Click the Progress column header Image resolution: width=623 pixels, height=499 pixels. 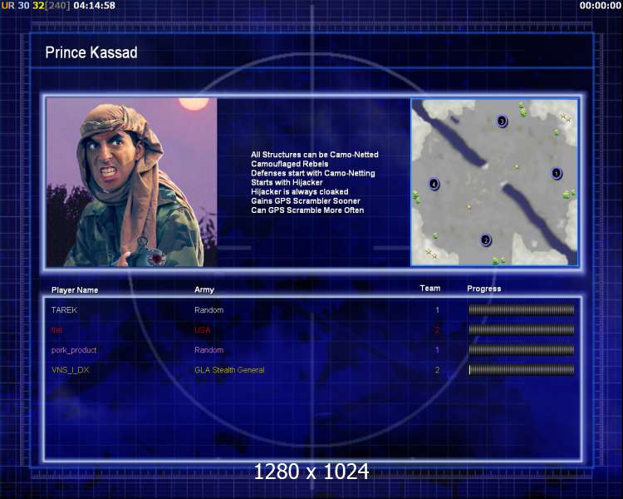pos(484,289)
